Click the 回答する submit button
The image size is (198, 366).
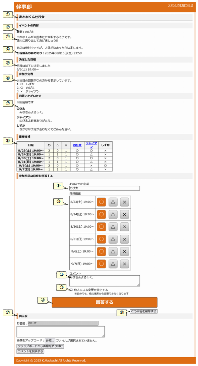(x=105, y=302)
